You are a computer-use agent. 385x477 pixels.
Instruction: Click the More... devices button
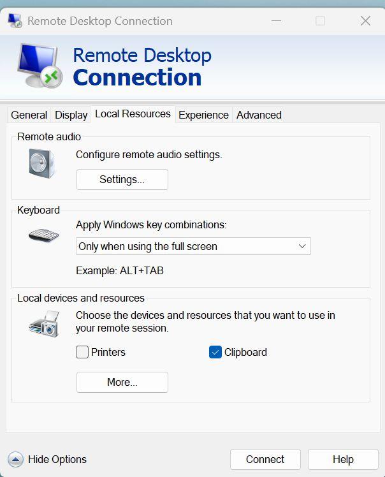pos(122,383)
